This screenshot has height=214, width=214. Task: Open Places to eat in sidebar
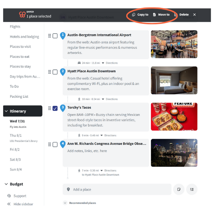19,56
